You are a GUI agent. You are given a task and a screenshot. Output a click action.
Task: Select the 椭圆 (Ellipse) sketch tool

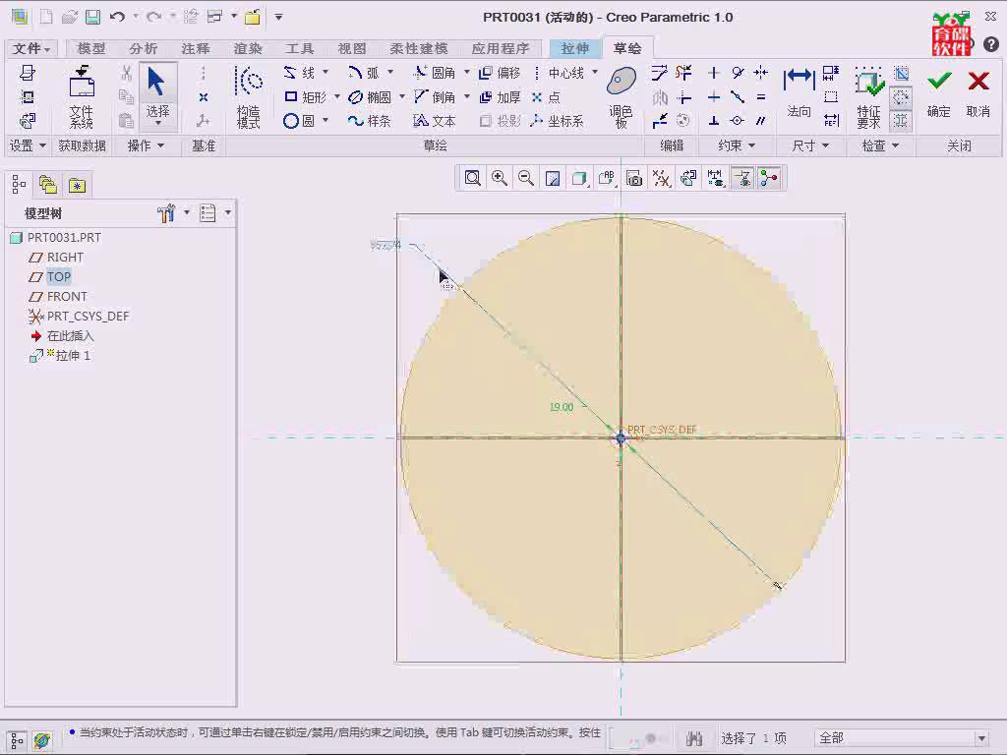coord(370,97)
